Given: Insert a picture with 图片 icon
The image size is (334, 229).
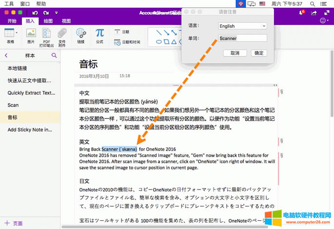Looking at the screenshot, I should [x=31, y=34].
